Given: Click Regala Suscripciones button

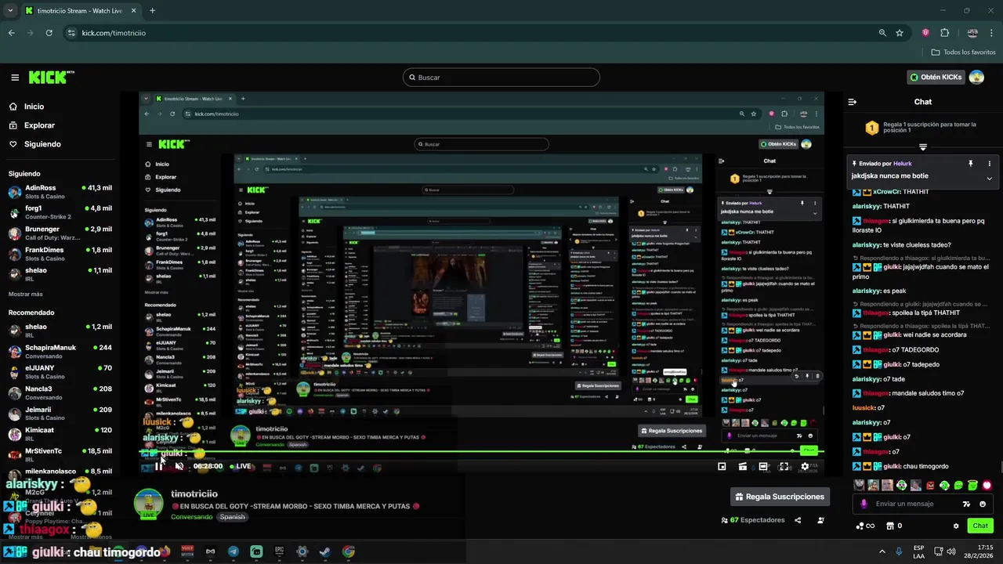Looking at the screenshot, I should [779, 497].
